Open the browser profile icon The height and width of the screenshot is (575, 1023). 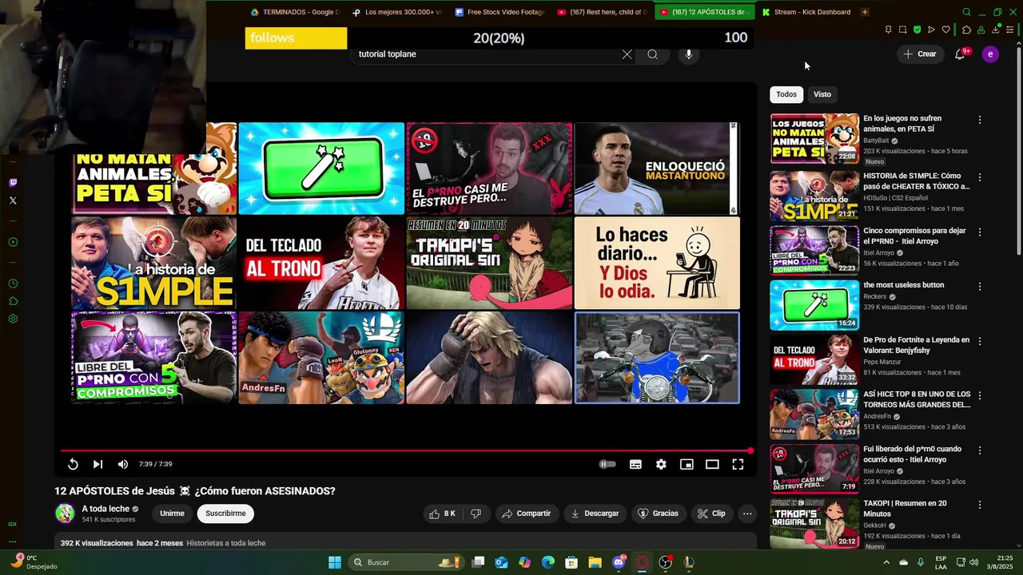coord(981,30)
